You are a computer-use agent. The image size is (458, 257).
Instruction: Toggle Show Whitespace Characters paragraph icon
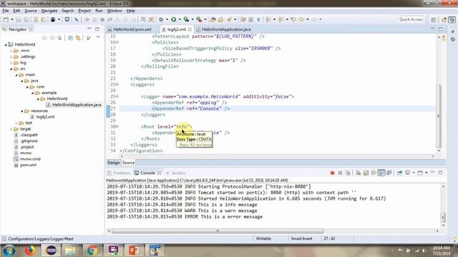point(258,19)
